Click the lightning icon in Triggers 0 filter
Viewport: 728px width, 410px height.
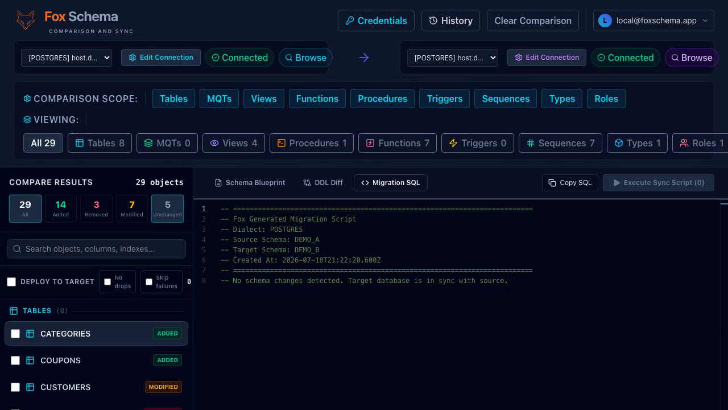(453, 143)
